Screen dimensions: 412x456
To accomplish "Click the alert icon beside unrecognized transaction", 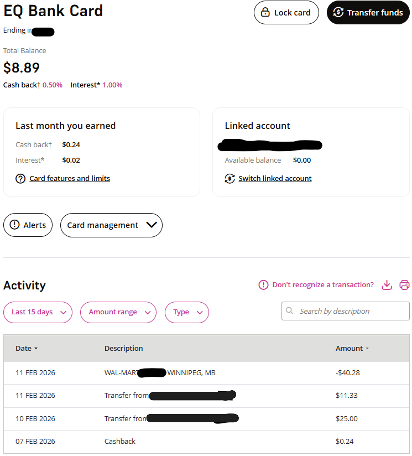I will pyautogui.click(x=263, y=285).
